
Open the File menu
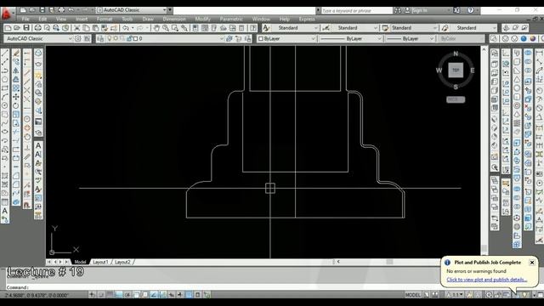[x=25, y=19]
